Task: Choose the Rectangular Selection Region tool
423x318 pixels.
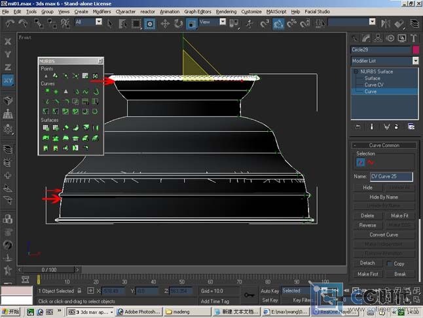Action: 136,24
